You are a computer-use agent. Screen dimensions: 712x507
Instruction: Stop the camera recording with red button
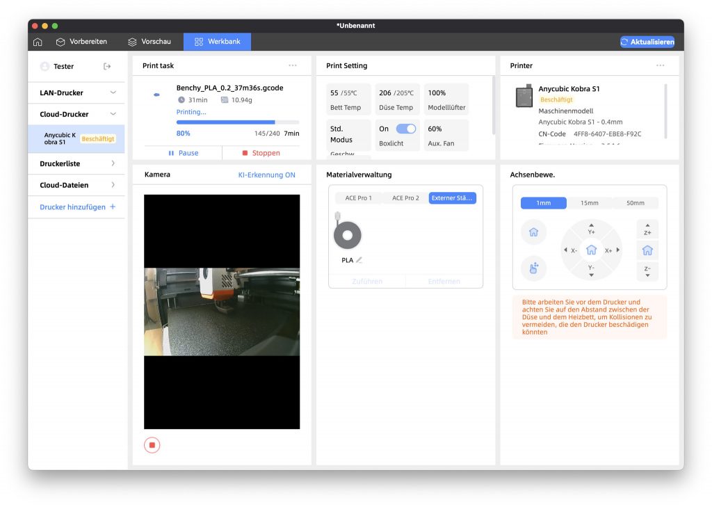(152, 445)
